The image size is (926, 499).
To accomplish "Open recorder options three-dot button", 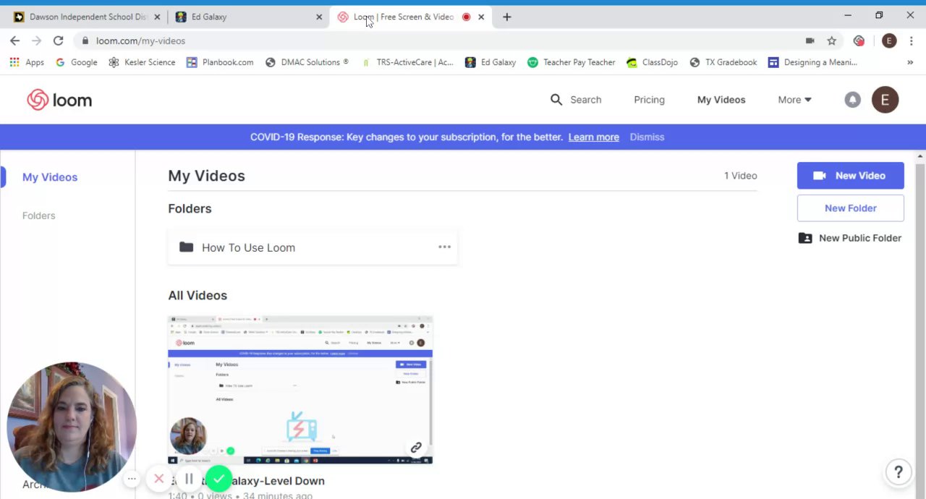I will 132,479.
